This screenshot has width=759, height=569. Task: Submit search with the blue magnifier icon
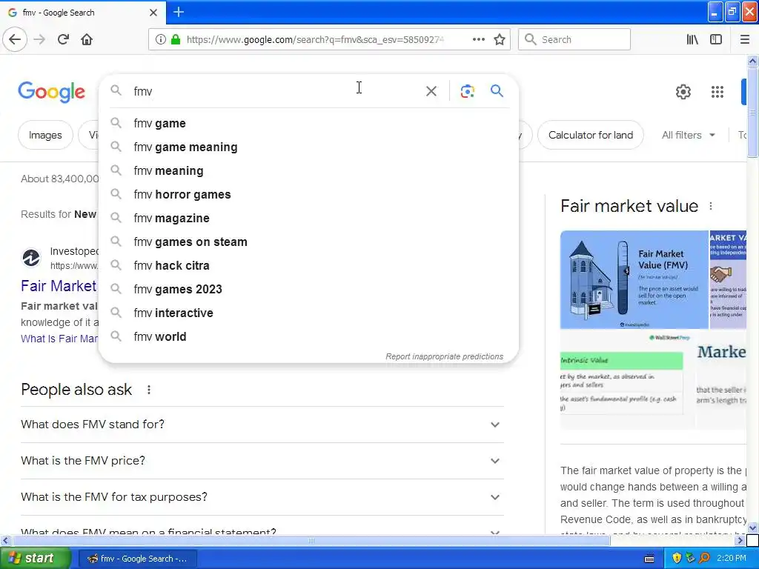click(x=497, y=90)
